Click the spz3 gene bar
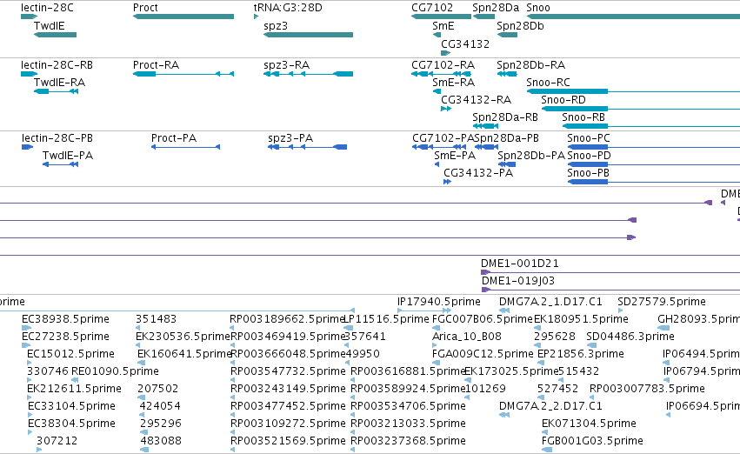The width and height of the screenshot is (740, 454). click(x=308, y=35)
